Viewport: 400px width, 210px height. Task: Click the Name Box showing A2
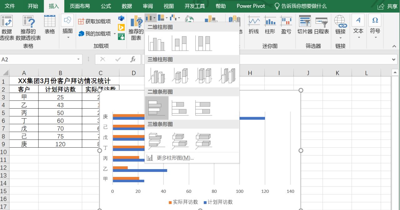(37, 60)
